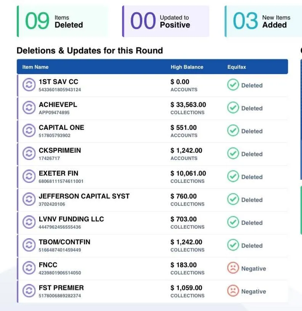Select the Equifax column header
This screenshot has height=311, width=302.
(237, 67)
